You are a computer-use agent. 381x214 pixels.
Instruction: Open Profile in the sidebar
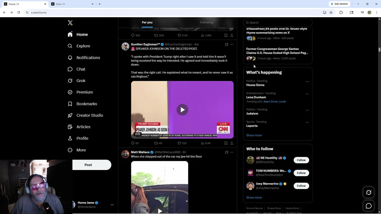pos(78,138)
